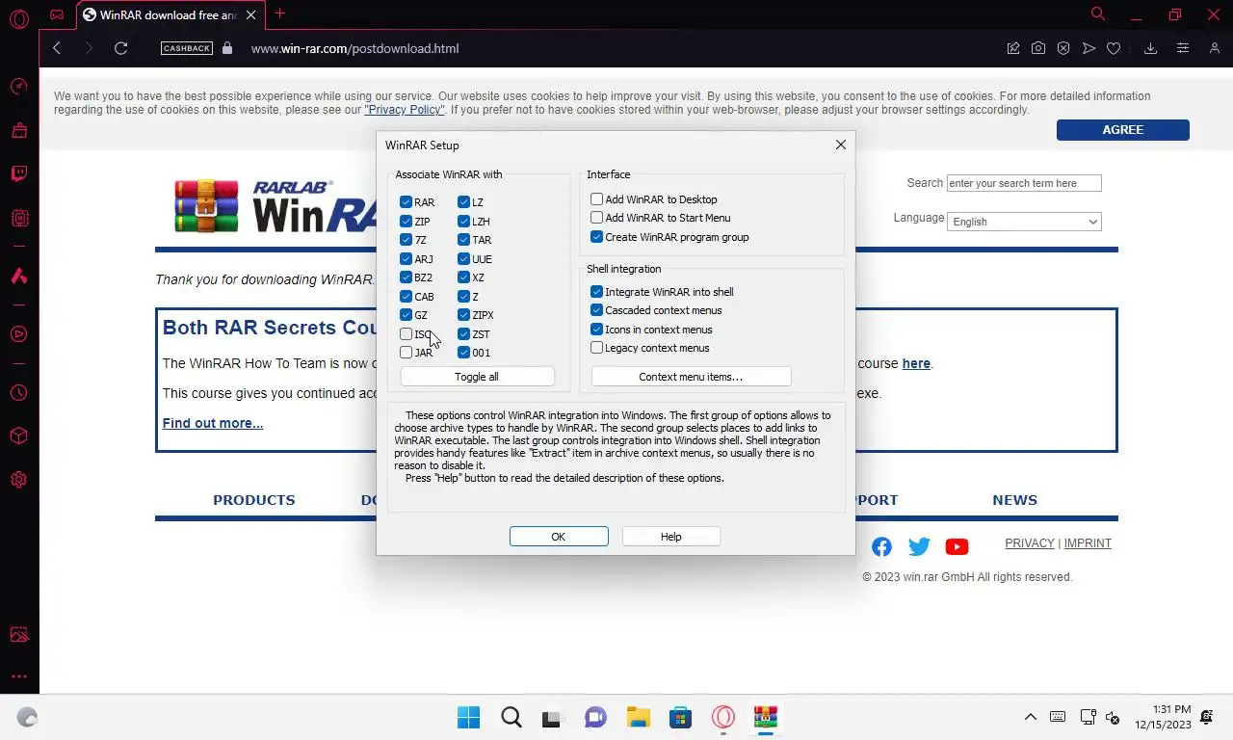The height and width of the screenshot is (740, 1233).
Task: Open File Explorer on taskbar
Action: (x=638, y=717)
